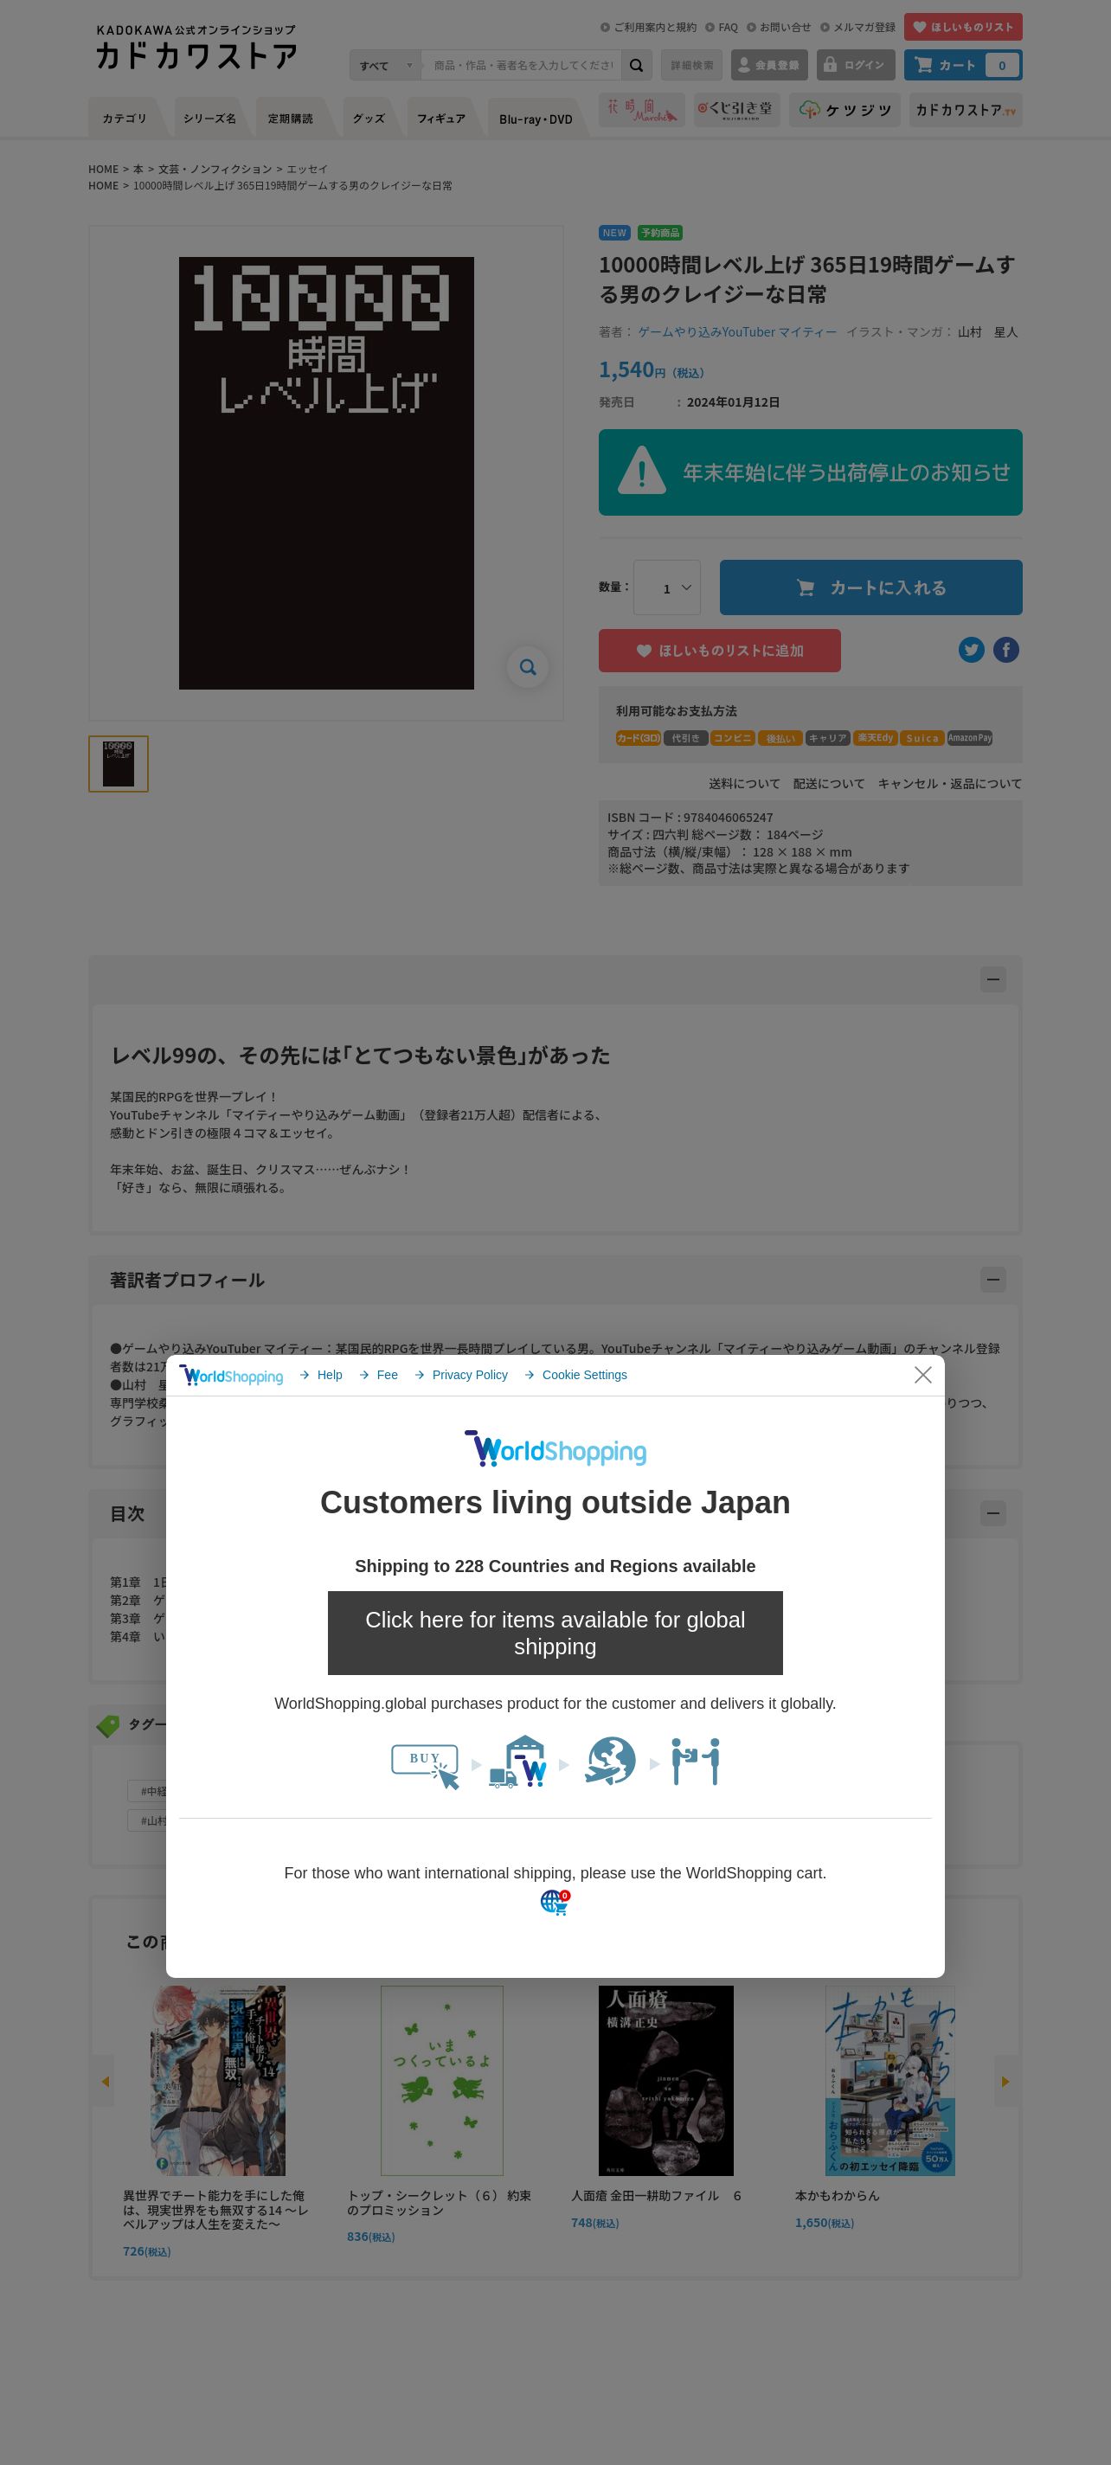The height and width of the screenshot is (2465, 1111).
Task: Click 文芸・ノンフィクション breadcrumb link
Action: pyautogui.click(x=215, y=170)
